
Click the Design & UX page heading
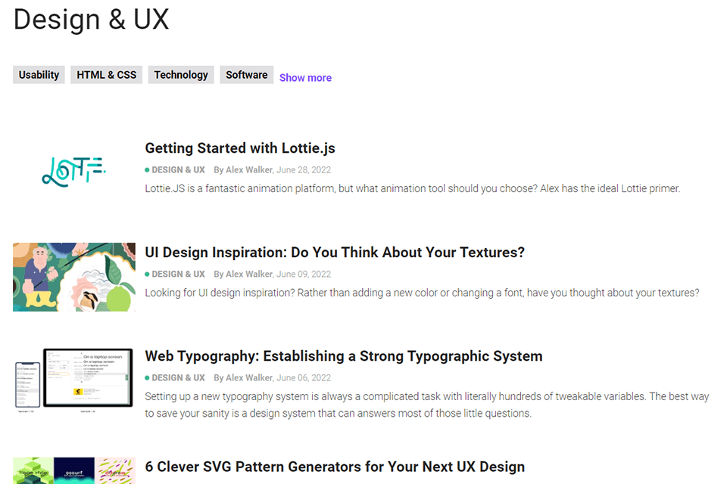pos(91,20)
